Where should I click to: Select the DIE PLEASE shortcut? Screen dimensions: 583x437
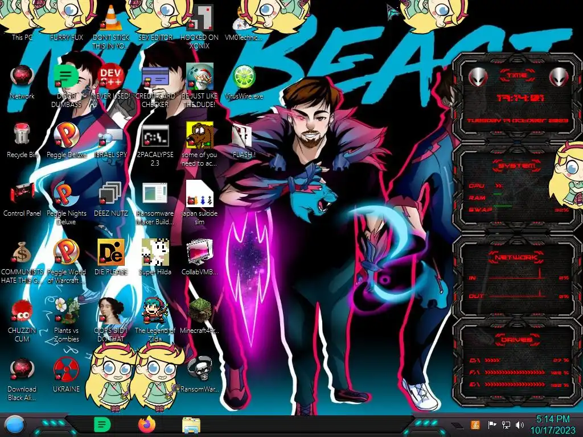click(x=111, y=257)
